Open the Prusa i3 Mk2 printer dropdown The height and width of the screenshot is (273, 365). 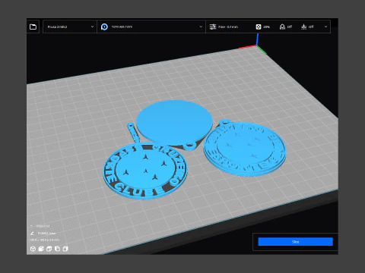70,27
